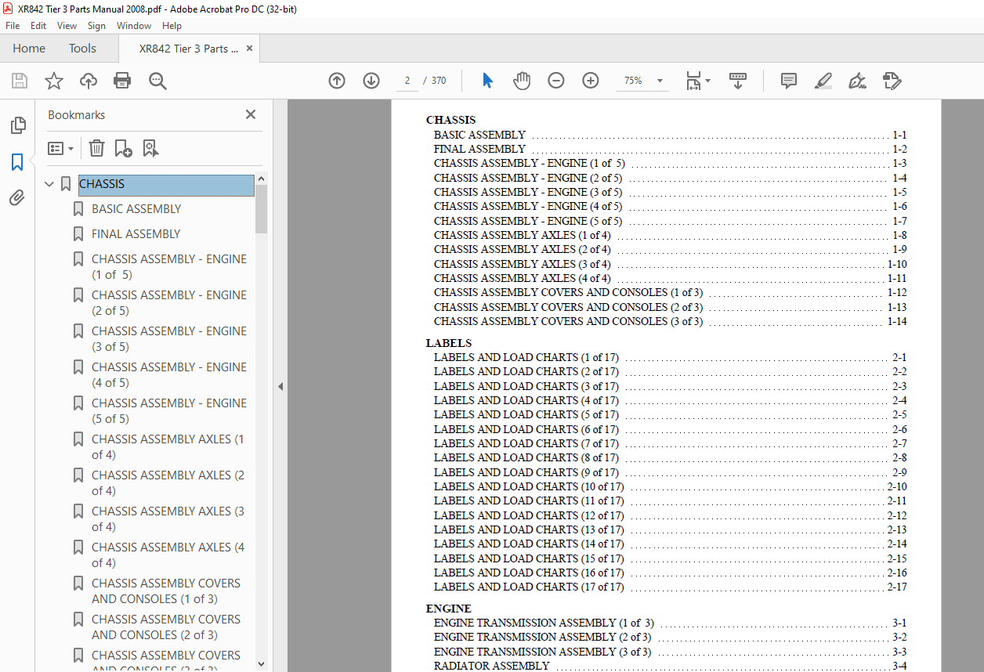This screenshot has height=672, width=984.
Task: Open bookmark CHASSIS ASSEMBLY COVERS AND CONSOLES (1 of 3)
Action: tap(166, 591)
